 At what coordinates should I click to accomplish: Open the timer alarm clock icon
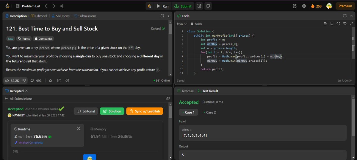tap(199, 6)
